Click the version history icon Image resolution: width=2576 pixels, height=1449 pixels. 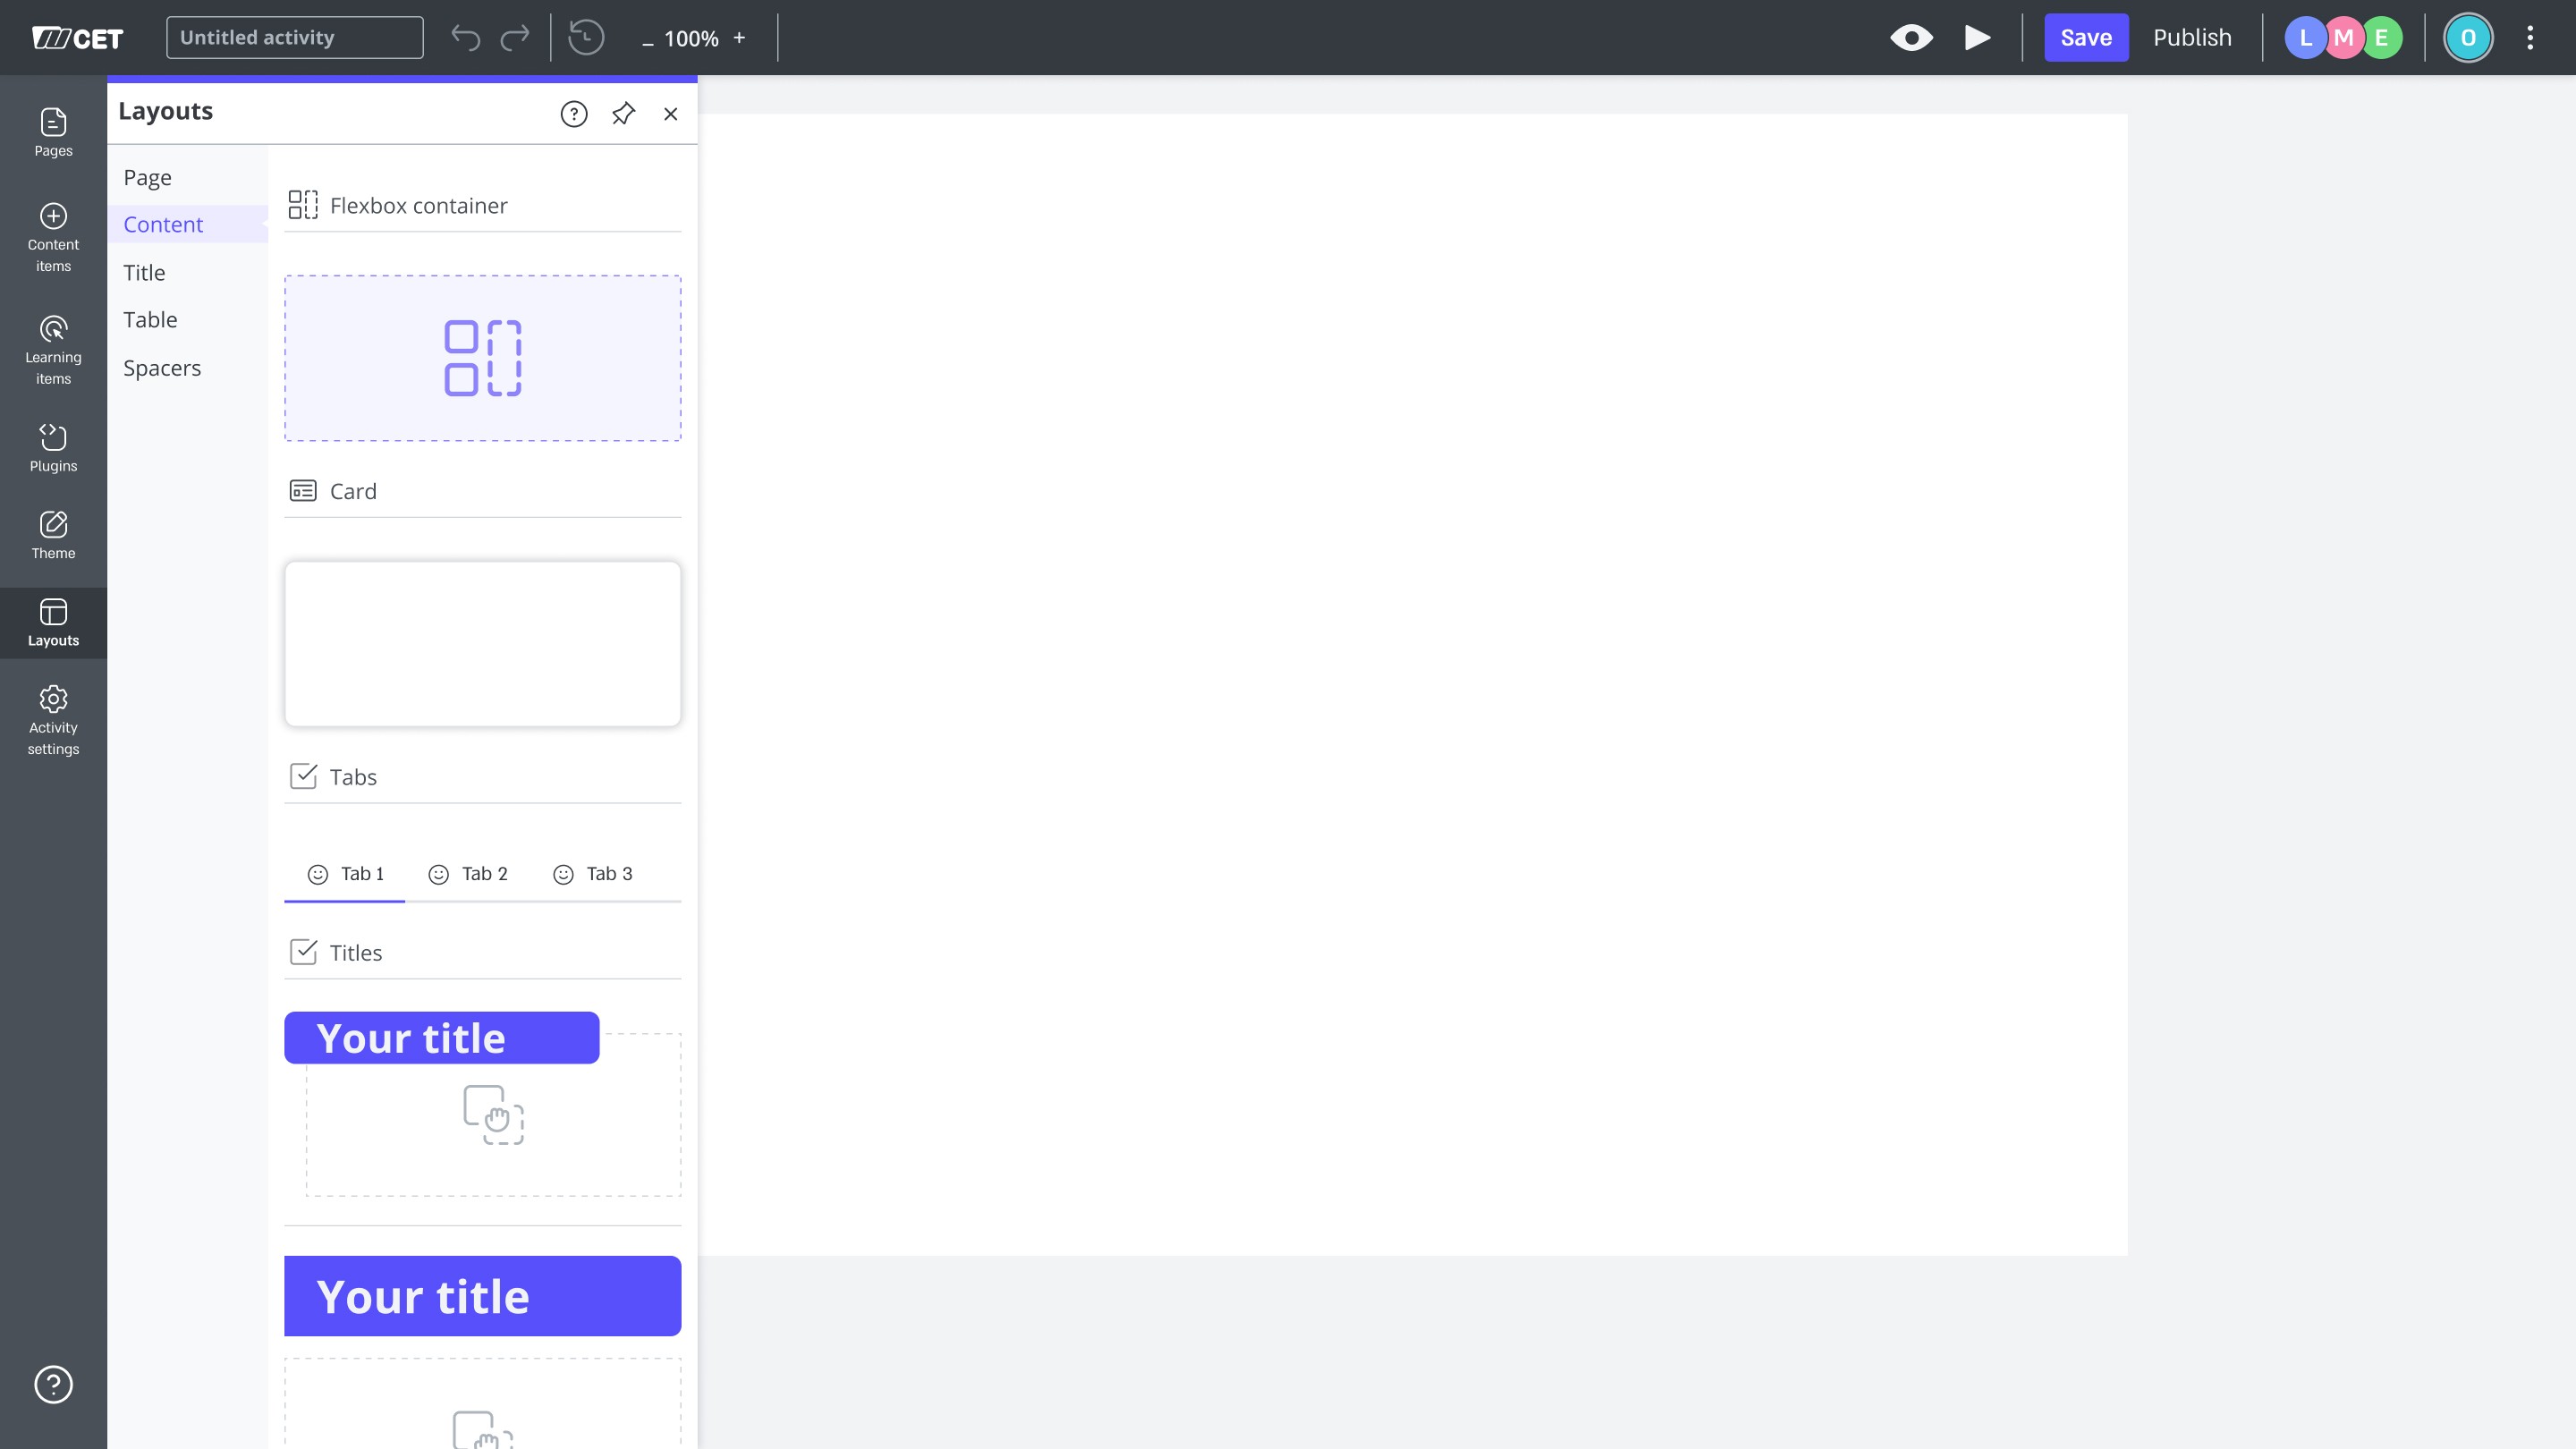(586, 38)
